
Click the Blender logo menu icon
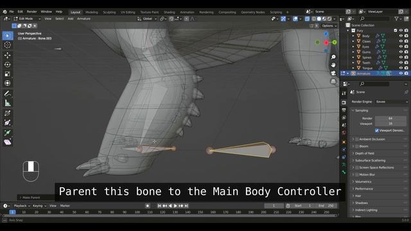[x=4, y=12]
